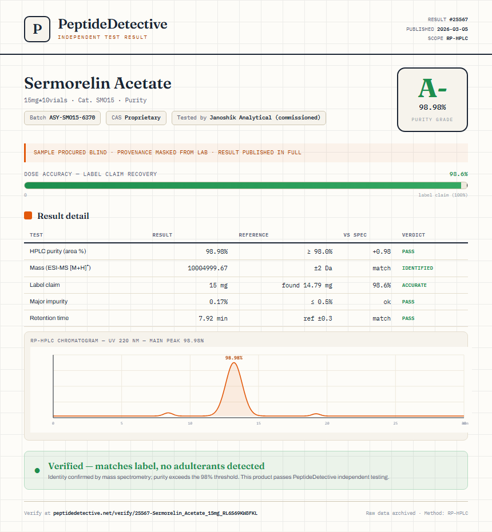
Task: Click the 98.6% cell in Label claim row
Action: coord(382,285)
